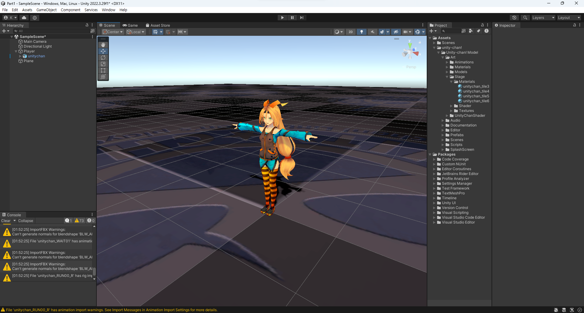This screenshot has height=313, width=584.
Task: Click Search by Type in Project panel
Action: [x=471, y=31]
